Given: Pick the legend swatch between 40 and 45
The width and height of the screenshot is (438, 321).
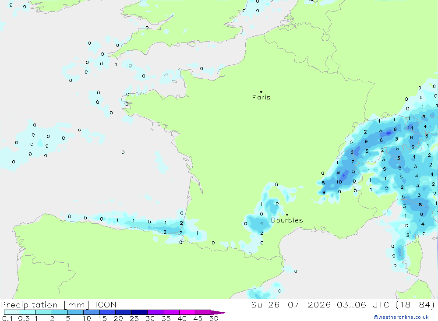Looking at the screenshot, I should click(187, 312).
